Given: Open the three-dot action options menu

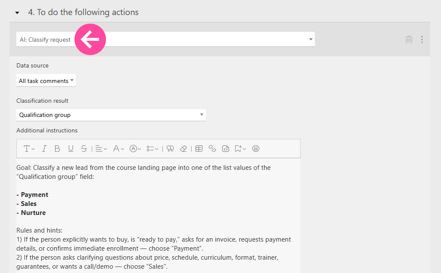Looking at the screenshot, I should (x=422, y=40).
